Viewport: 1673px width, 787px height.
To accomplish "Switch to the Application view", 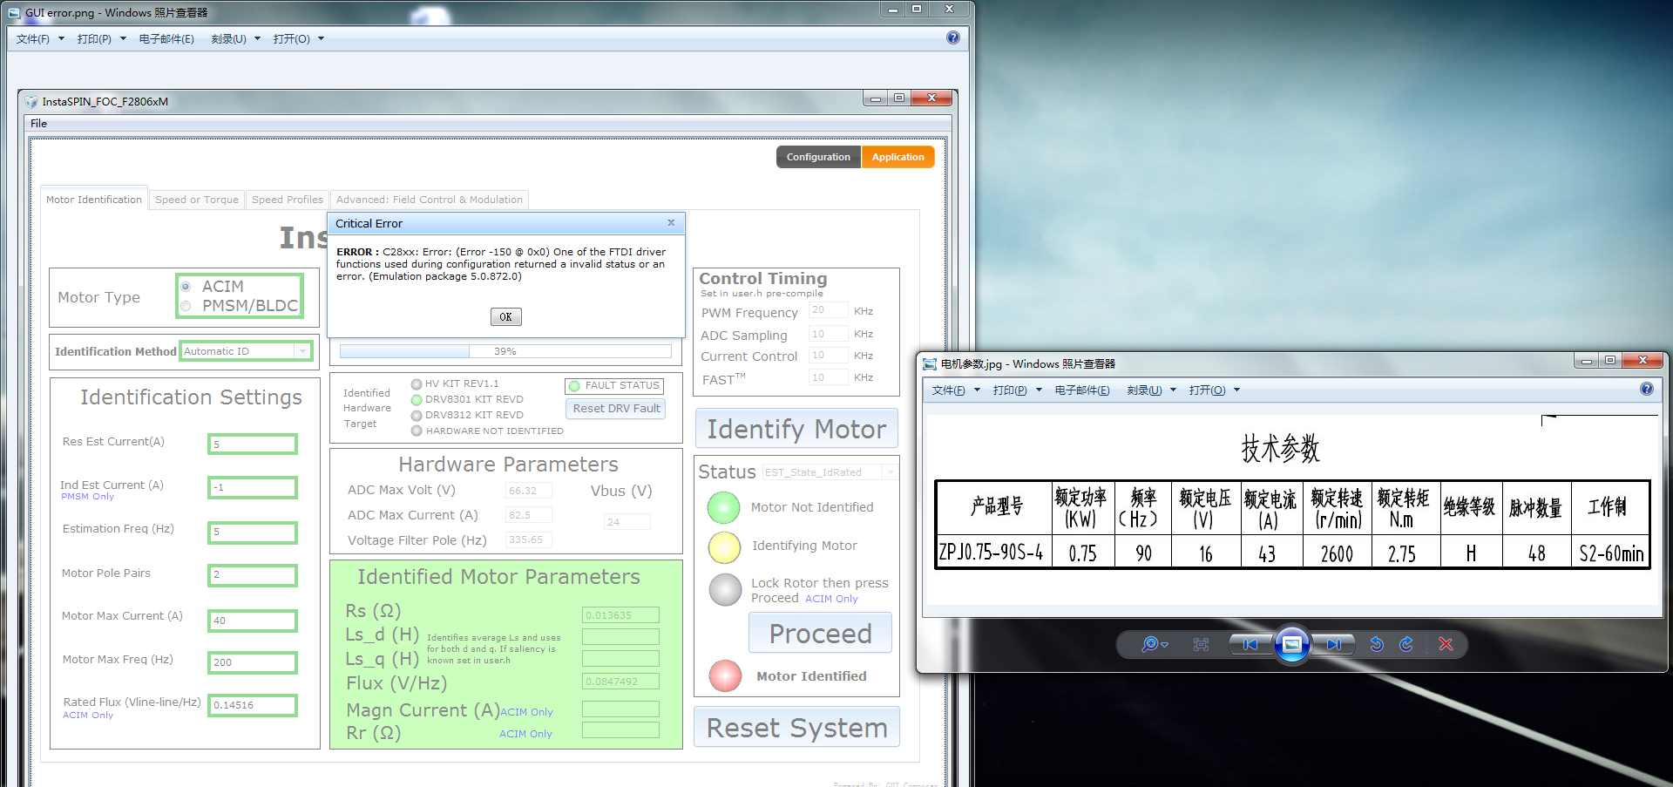I will point(898,157).
